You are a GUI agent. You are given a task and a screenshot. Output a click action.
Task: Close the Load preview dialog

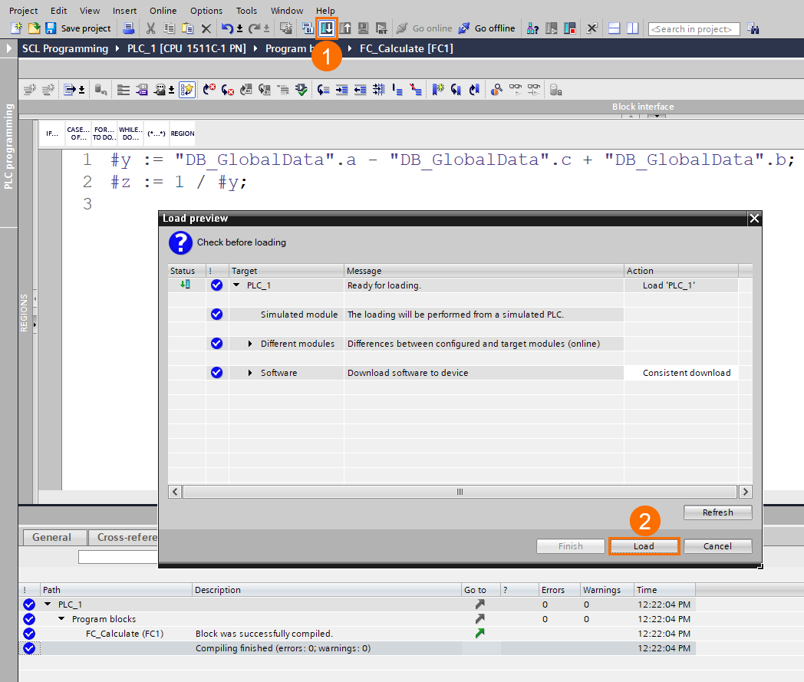click(x=754, y=219)
